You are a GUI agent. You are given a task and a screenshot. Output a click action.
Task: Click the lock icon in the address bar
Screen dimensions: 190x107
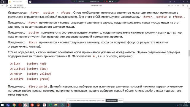click(15, 6)
